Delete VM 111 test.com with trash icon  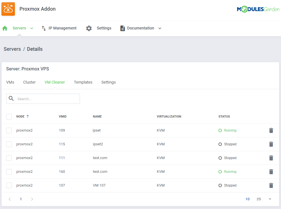coord(271,158)
